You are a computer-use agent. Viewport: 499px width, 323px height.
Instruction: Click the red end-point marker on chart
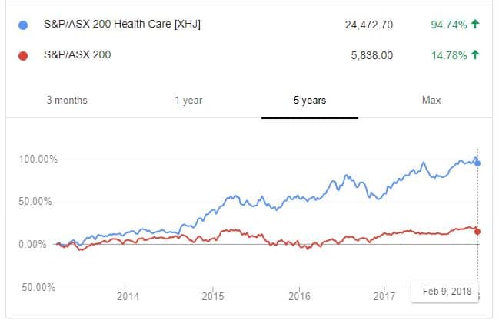478,231
